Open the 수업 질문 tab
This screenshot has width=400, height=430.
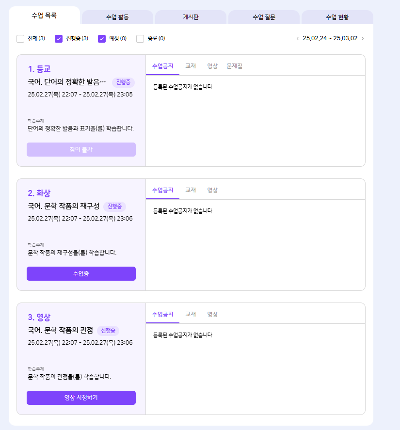click(x=264, y=17)
